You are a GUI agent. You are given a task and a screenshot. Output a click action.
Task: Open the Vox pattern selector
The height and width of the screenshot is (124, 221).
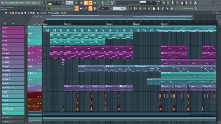[119, 9]
